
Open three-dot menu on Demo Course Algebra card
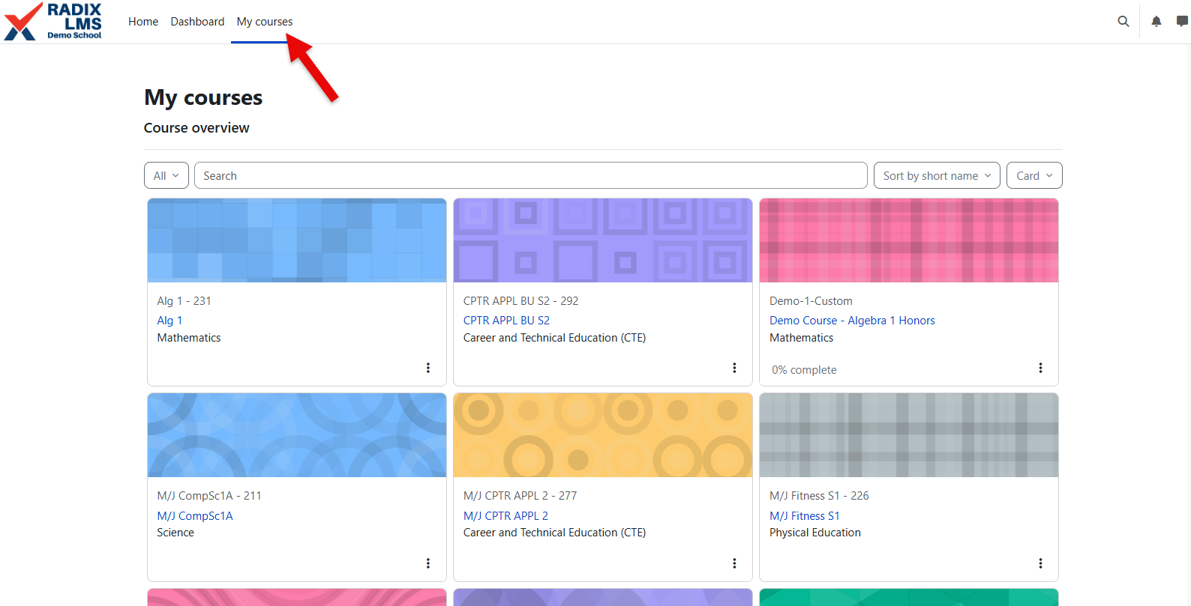(1040, 368)
